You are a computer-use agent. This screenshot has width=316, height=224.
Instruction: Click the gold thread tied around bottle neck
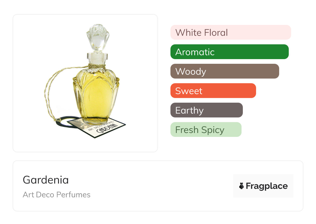(97, 66)
